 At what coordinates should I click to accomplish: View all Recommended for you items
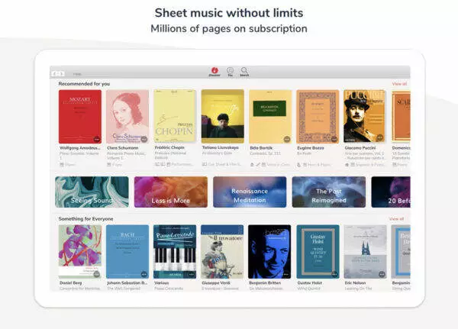(399, 84)
